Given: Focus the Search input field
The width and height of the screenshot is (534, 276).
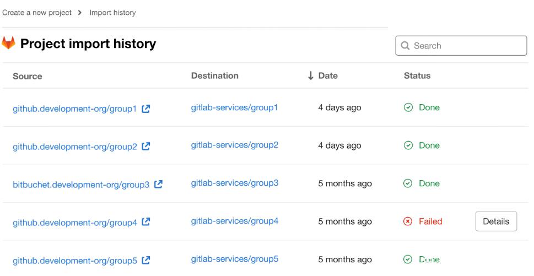Looking at the screenshot, I should tap(461, 46).
